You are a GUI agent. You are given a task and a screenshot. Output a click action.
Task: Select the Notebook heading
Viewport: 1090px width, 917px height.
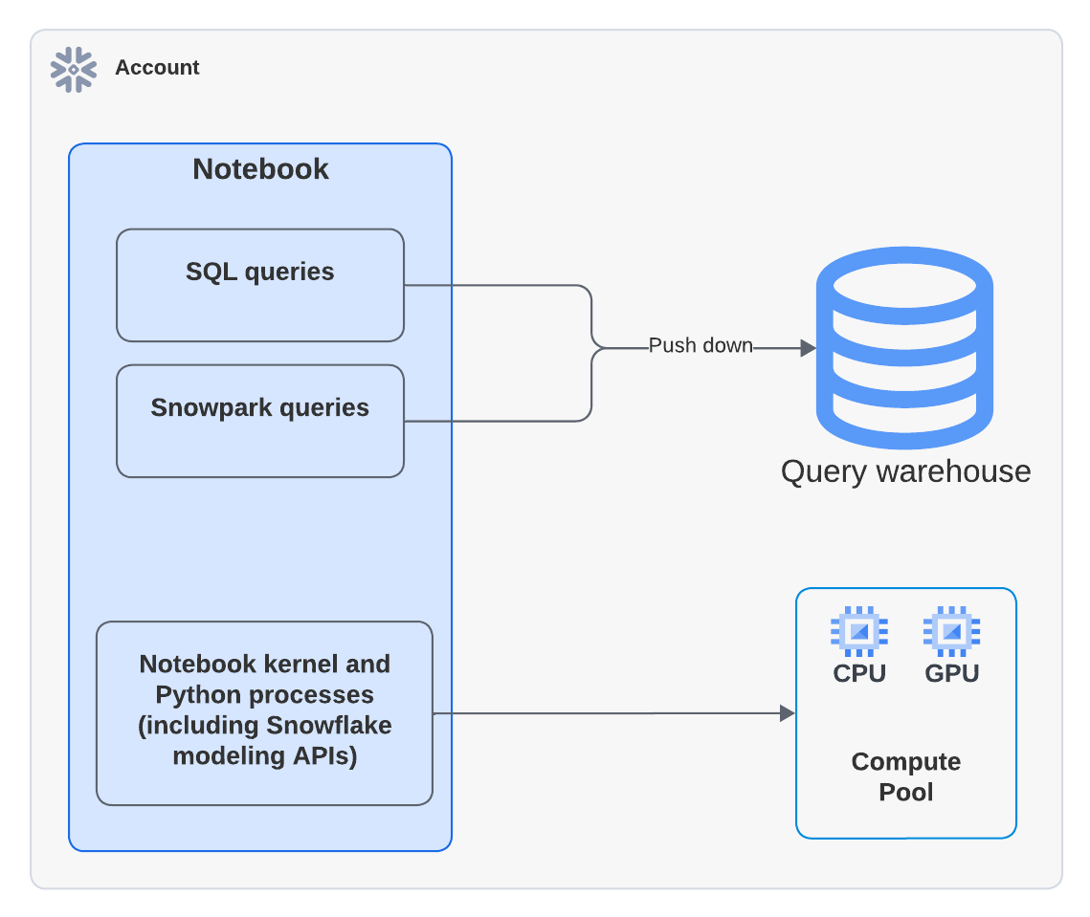coord(260,169)
